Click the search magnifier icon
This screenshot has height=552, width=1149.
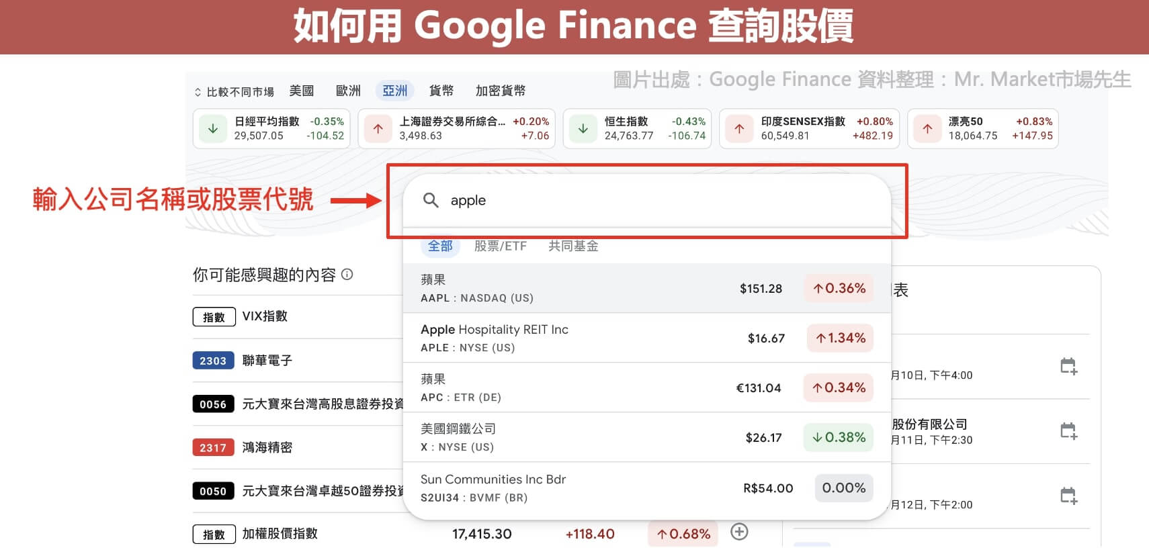click(431, 200)
